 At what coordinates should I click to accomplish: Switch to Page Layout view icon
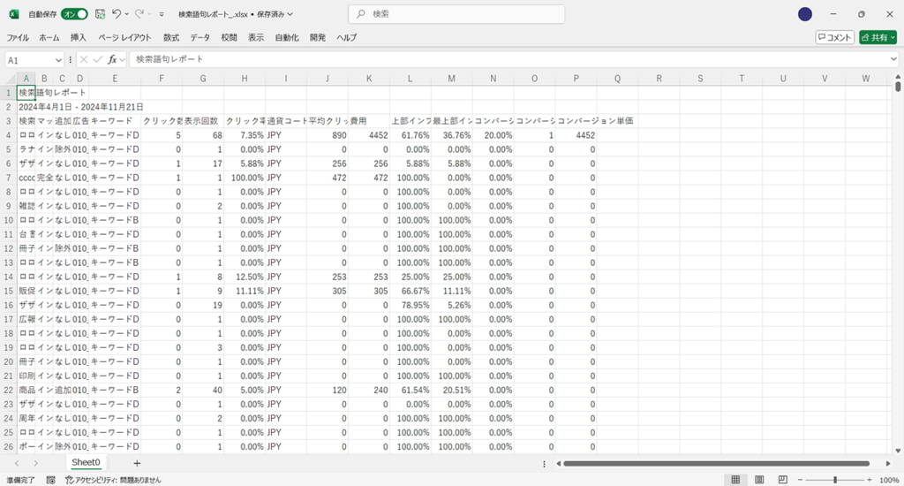(x=759, y=480)
